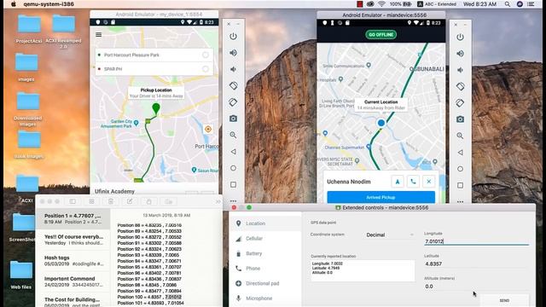Open Apple menu in menu bar
This screenshot has width=546, height=307.
pyautogui.click(x=14, y=4)
